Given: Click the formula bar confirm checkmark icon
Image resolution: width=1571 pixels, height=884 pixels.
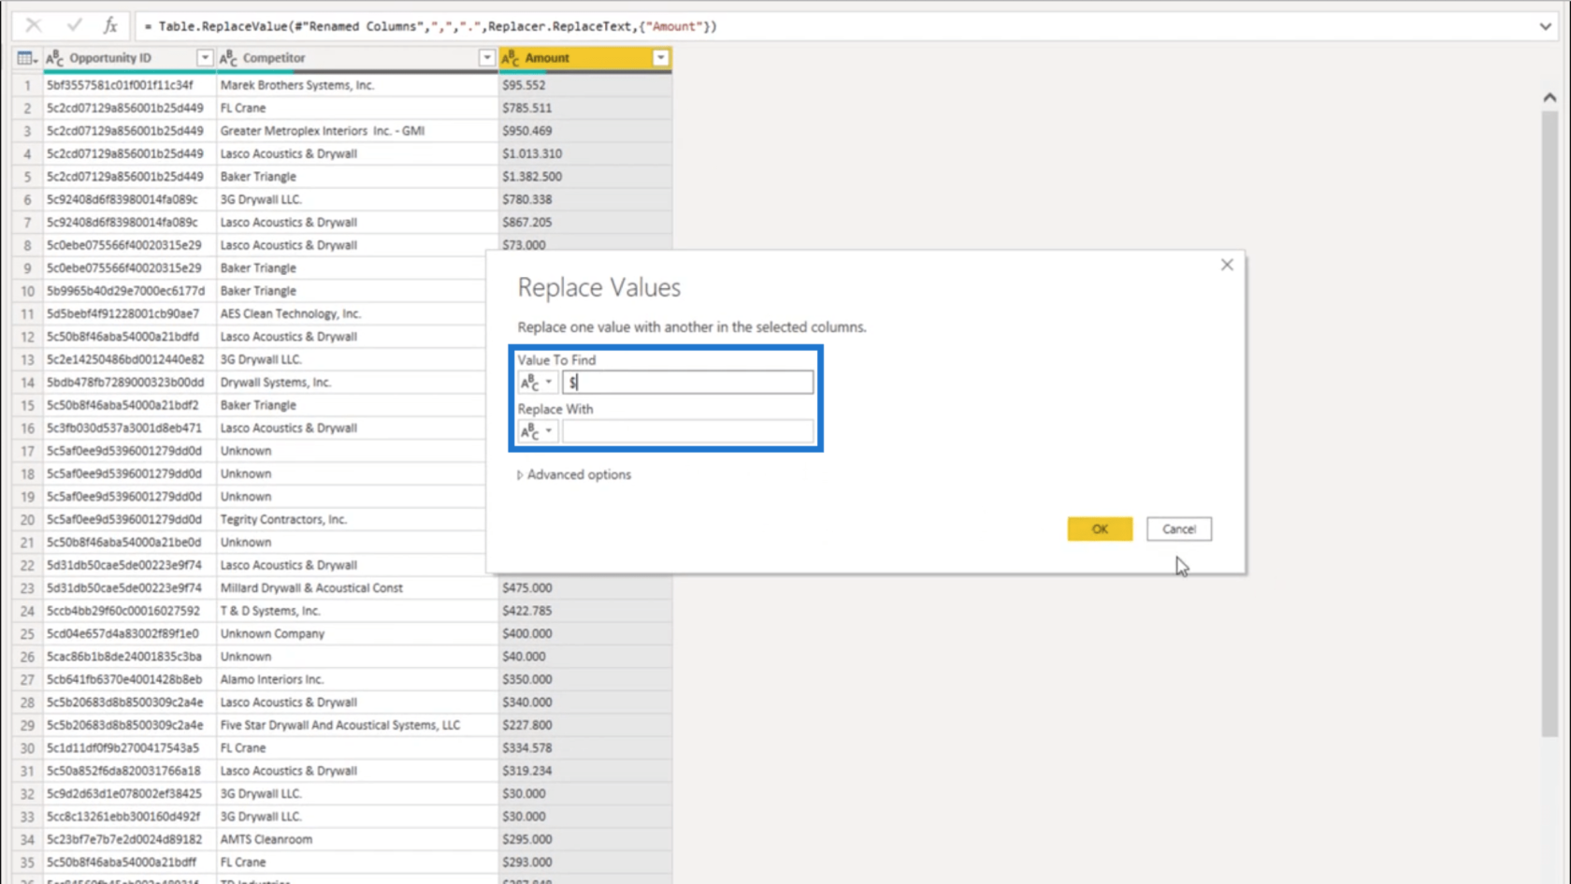Looking at the screenshot, I should coord(74,25).
